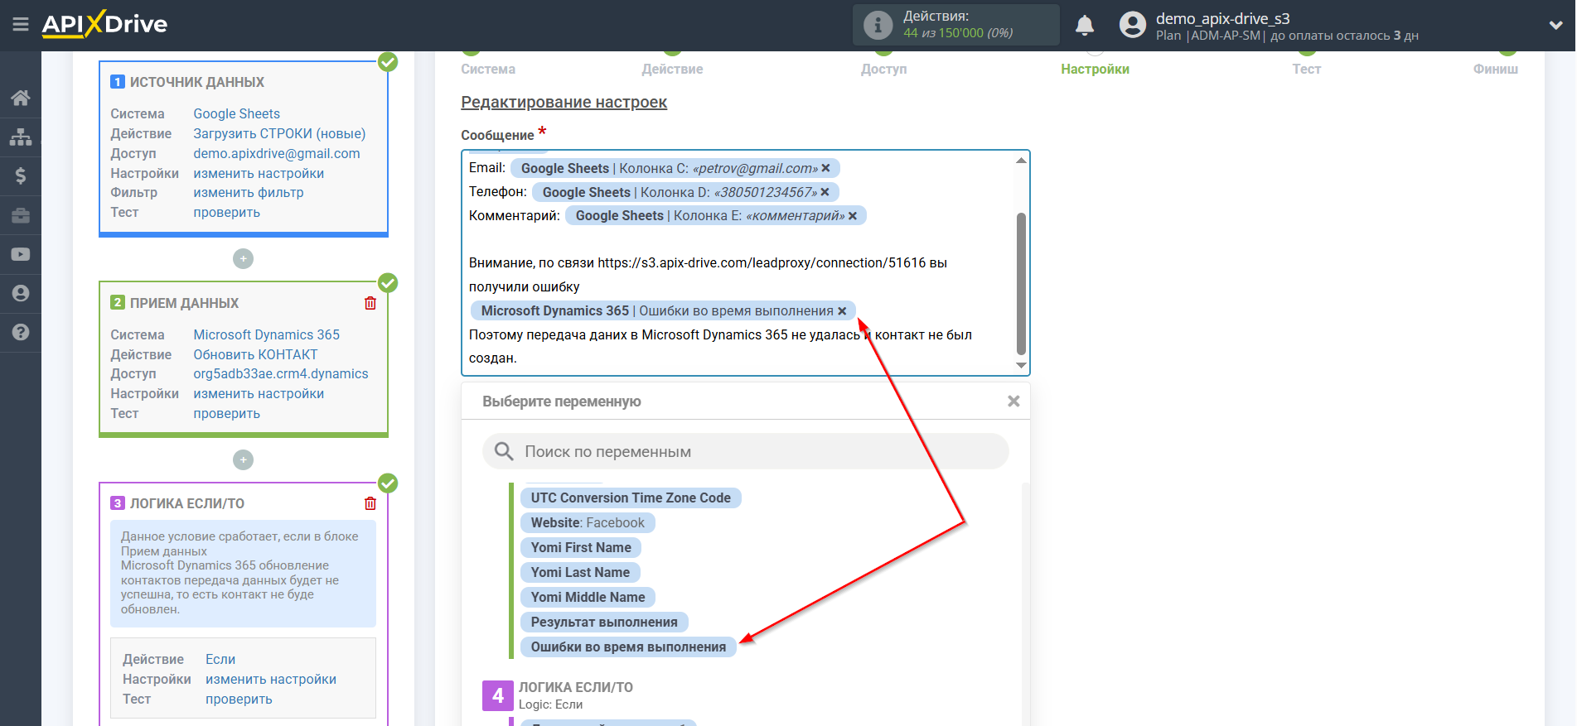Viewport: 1577px width, 726px height.
Task: Click the Действия 44 из 150'000 counter
Action: [x=958, y=25]
